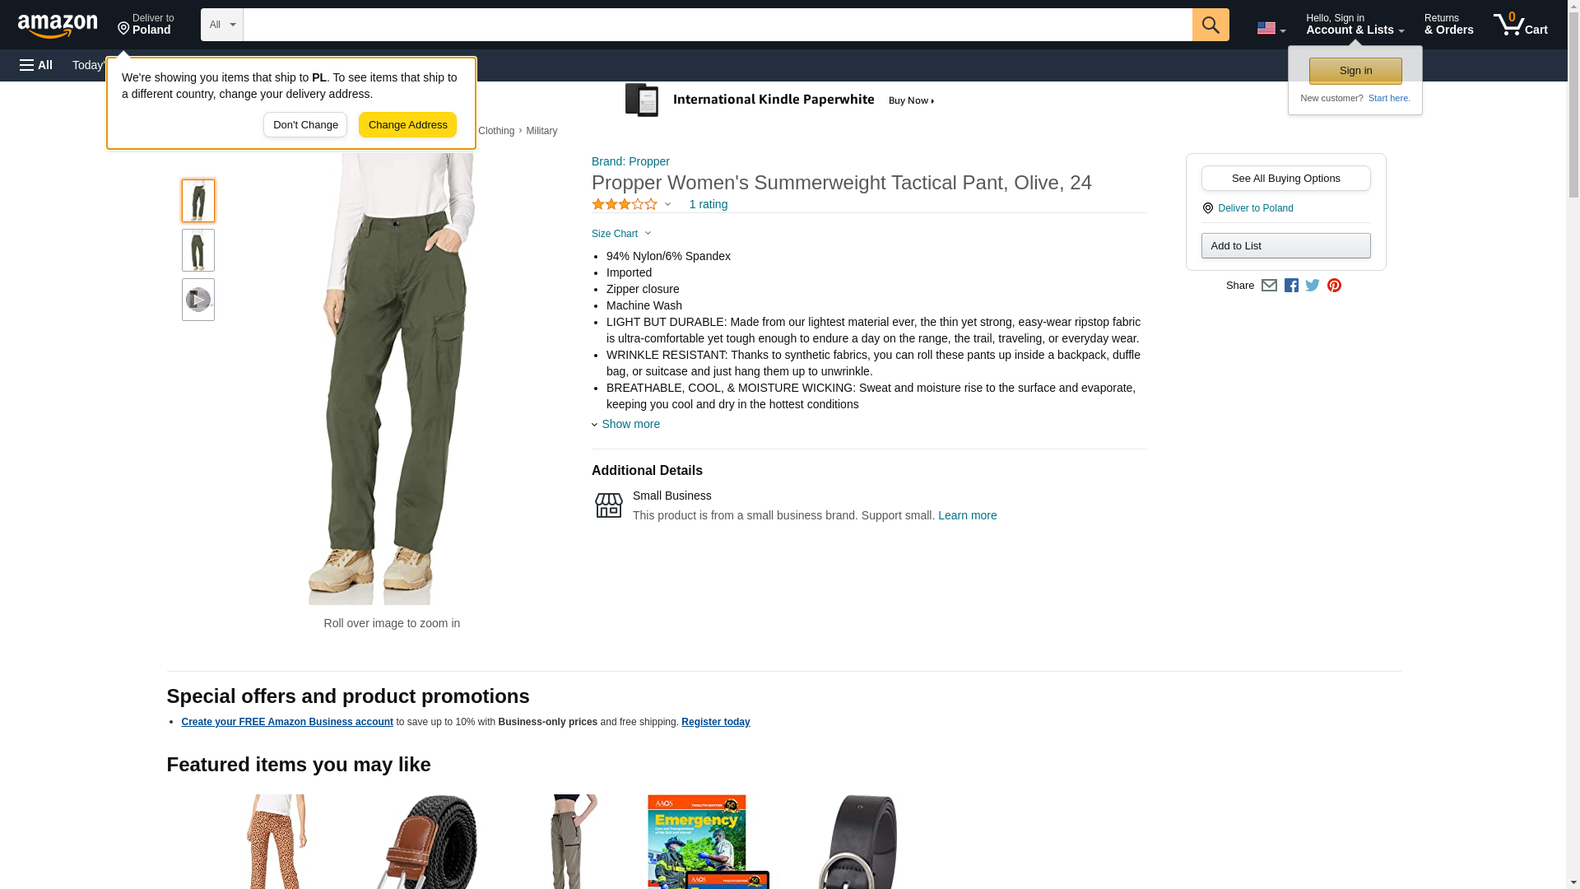Open the search category All dropdown
Screen dimensions: 1580x889
click(221, 25)
